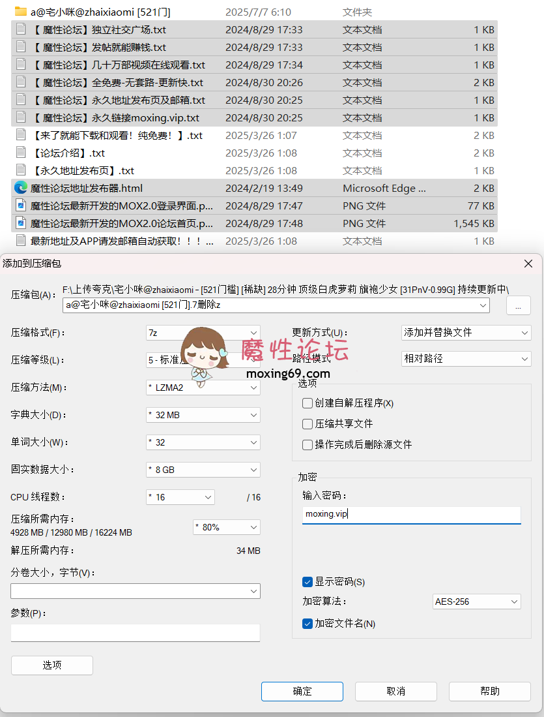Image resolution: width=544 pixels, height=717 pixels.
Task: Open the 压缩格式 dropdown showing 7z
Action: coord(203,333)
